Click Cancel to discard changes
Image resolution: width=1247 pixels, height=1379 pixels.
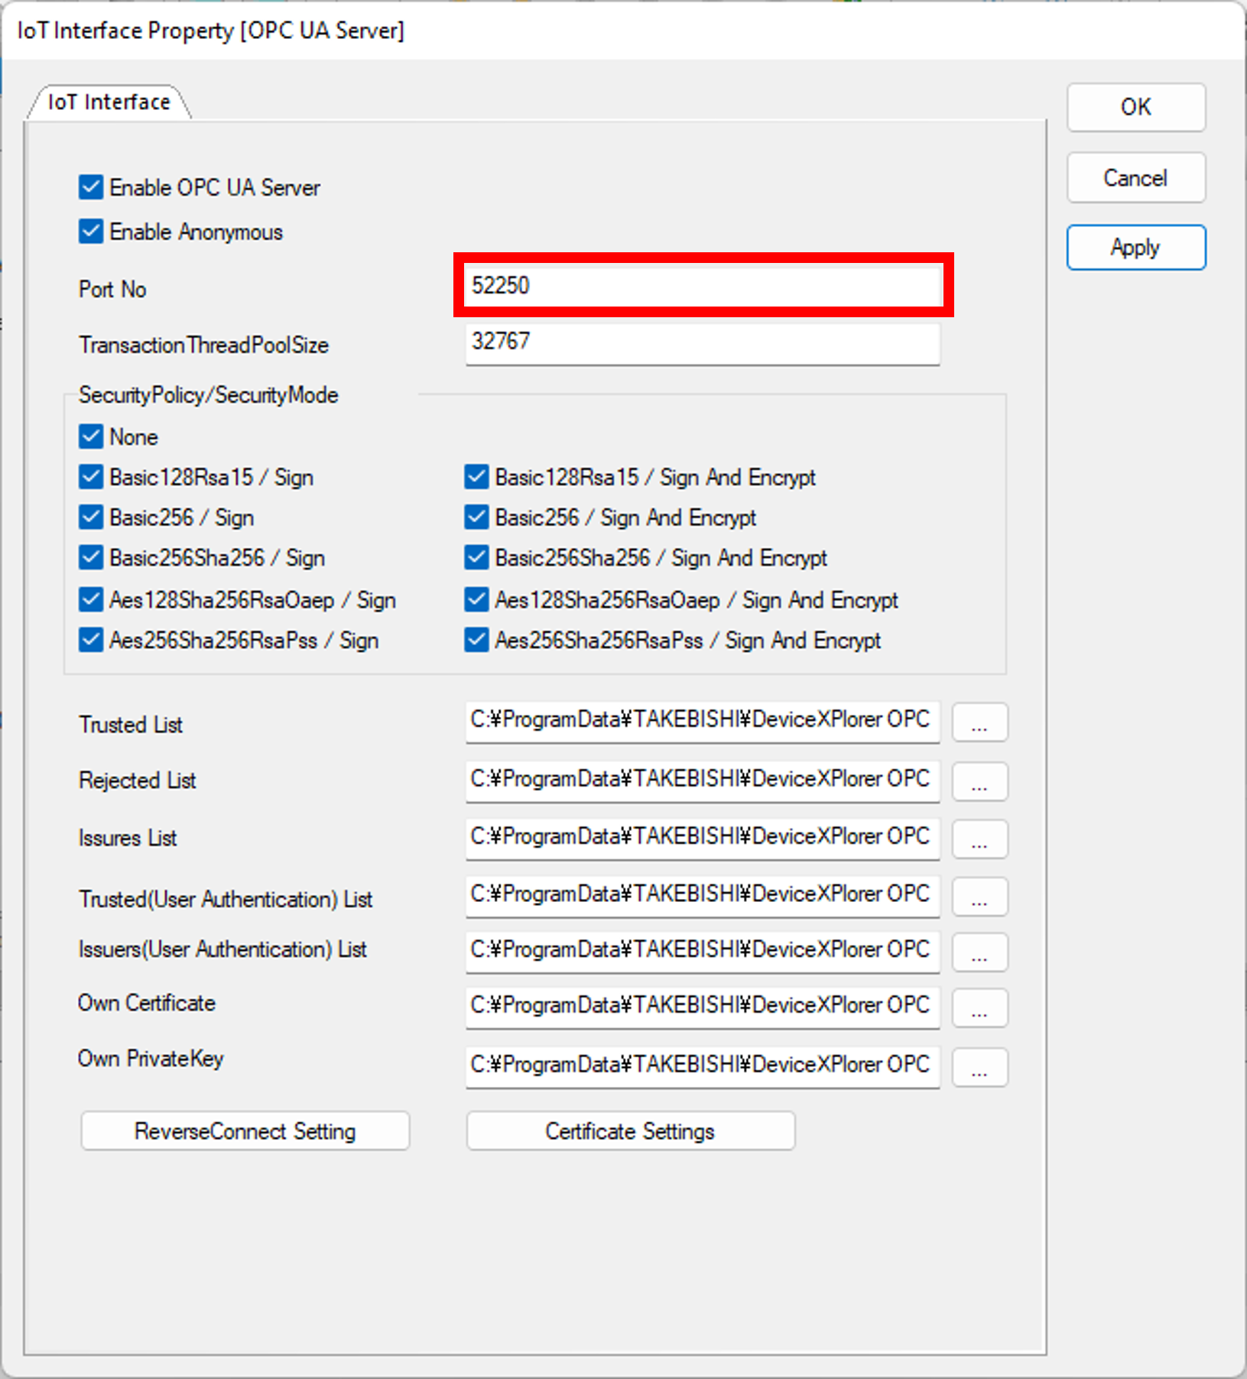click(x=1135, y=178)
